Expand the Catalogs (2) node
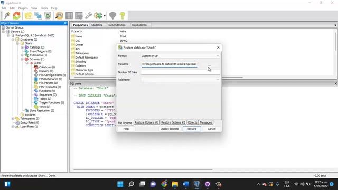The height and width of the screenshot is (190, 338). pos(22,47)
